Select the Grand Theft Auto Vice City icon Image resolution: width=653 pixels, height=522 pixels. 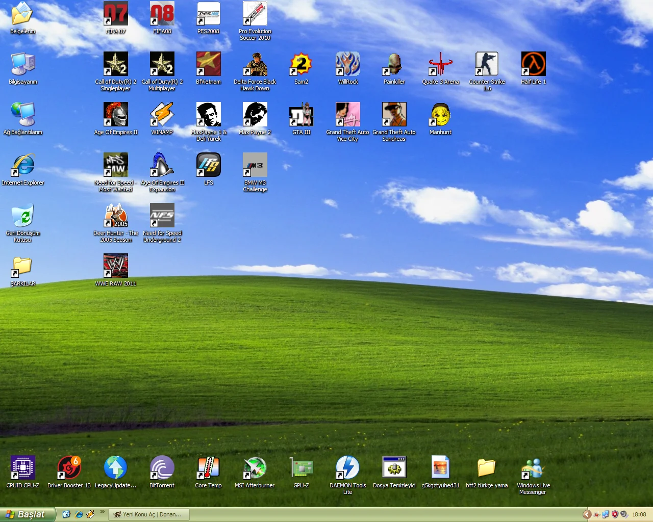pos(347,115)
